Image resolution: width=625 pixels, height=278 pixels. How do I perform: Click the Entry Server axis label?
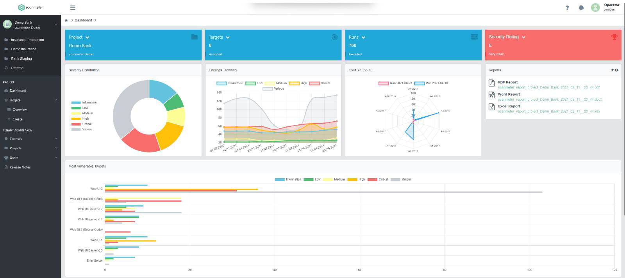point(95,260)
